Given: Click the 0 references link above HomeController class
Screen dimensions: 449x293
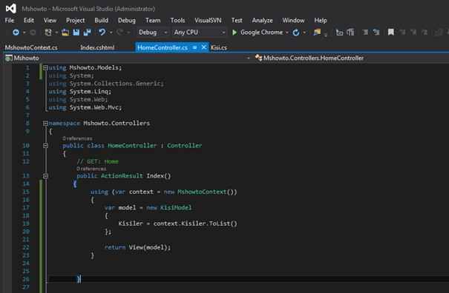Looking at the screenshot, I should (77, 138).
